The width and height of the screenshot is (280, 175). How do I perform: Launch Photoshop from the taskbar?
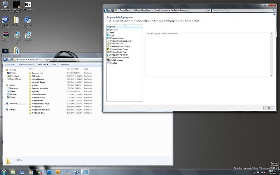49,172
